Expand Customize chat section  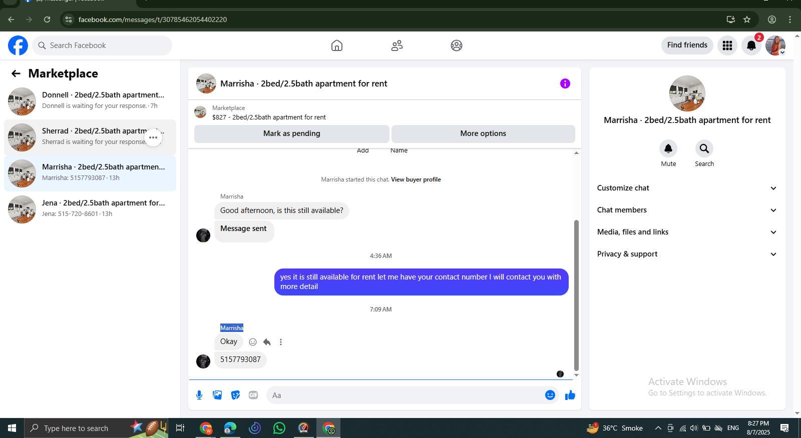click(x=687, y=188)
